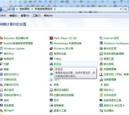Open the 桌面小工具 link
The image size is (129, 115).
pyautogui.click(x=60, y=111)
